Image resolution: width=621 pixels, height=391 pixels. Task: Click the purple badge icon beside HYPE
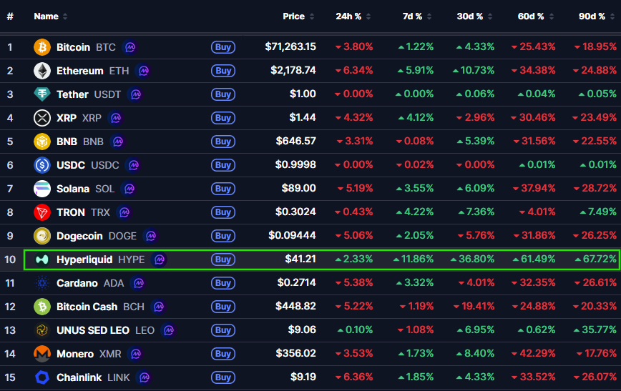(160, 259)
